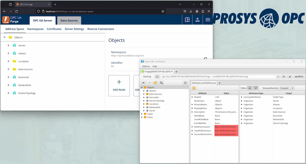This screenshot has width=306, height=164.
Task: Open the server address history dropdown
Action: pos(278,77)
